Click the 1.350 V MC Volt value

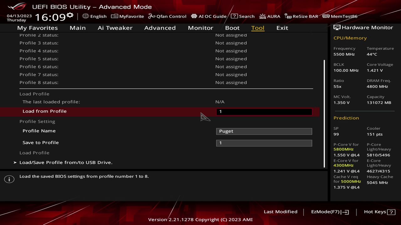point(341,103)
